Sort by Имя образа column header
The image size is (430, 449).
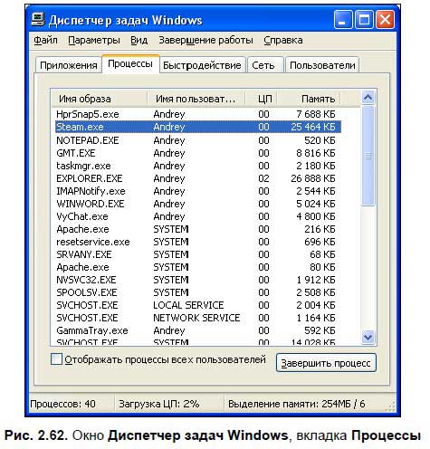(100, 99)
